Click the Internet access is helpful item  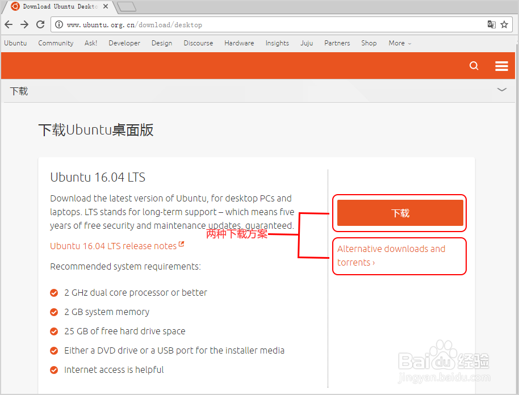pos(114,370)
